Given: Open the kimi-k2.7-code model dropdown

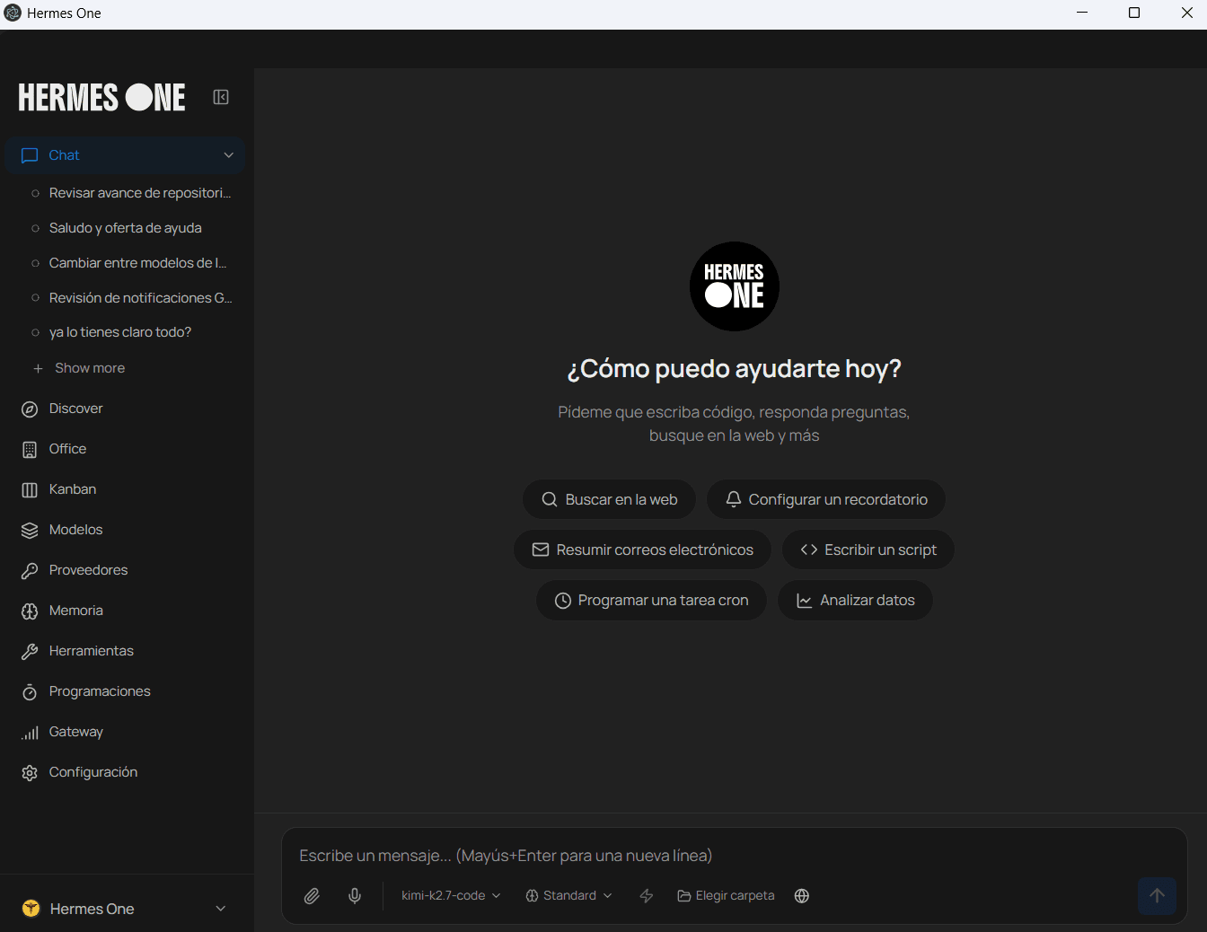Looking at the screenshot, I should point(451,896).
